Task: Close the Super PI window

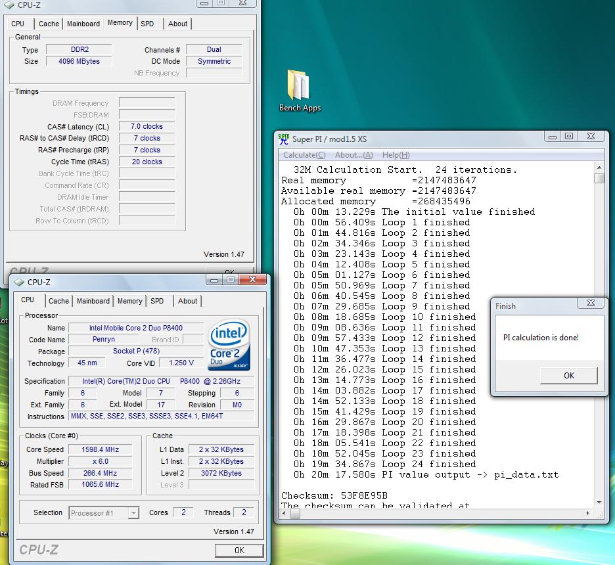Action: 591,137
